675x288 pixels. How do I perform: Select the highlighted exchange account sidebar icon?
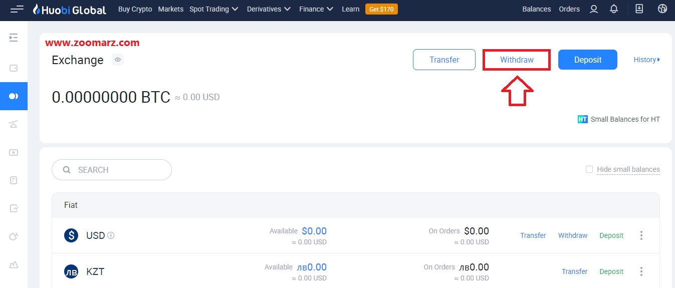point(14,96)
